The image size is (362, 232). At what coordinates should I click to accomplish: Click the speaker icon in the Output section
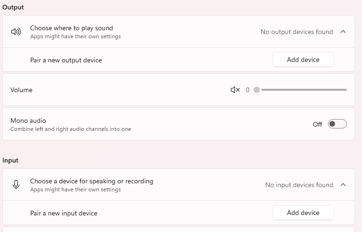(x=16, y=32)
